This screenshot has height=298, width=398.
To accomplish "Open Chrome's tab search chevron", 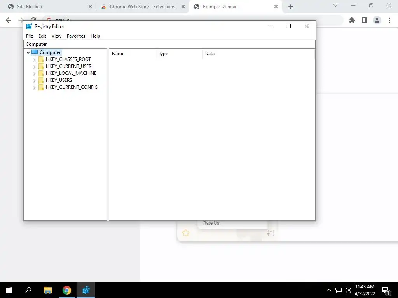I will pyautogui.click(x=335, y=5).
